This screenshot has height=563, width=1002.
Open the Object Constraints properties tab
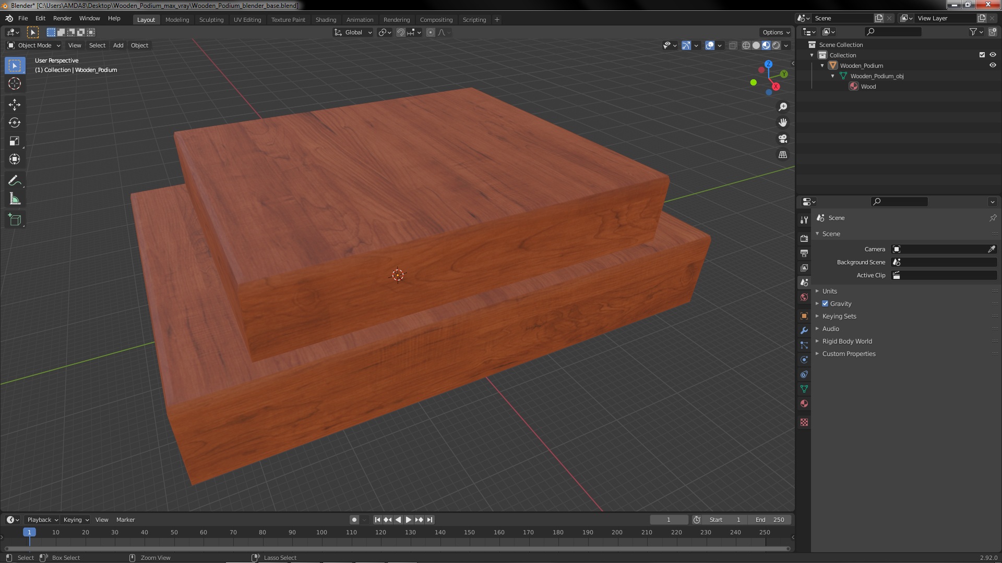coord(804,374)
